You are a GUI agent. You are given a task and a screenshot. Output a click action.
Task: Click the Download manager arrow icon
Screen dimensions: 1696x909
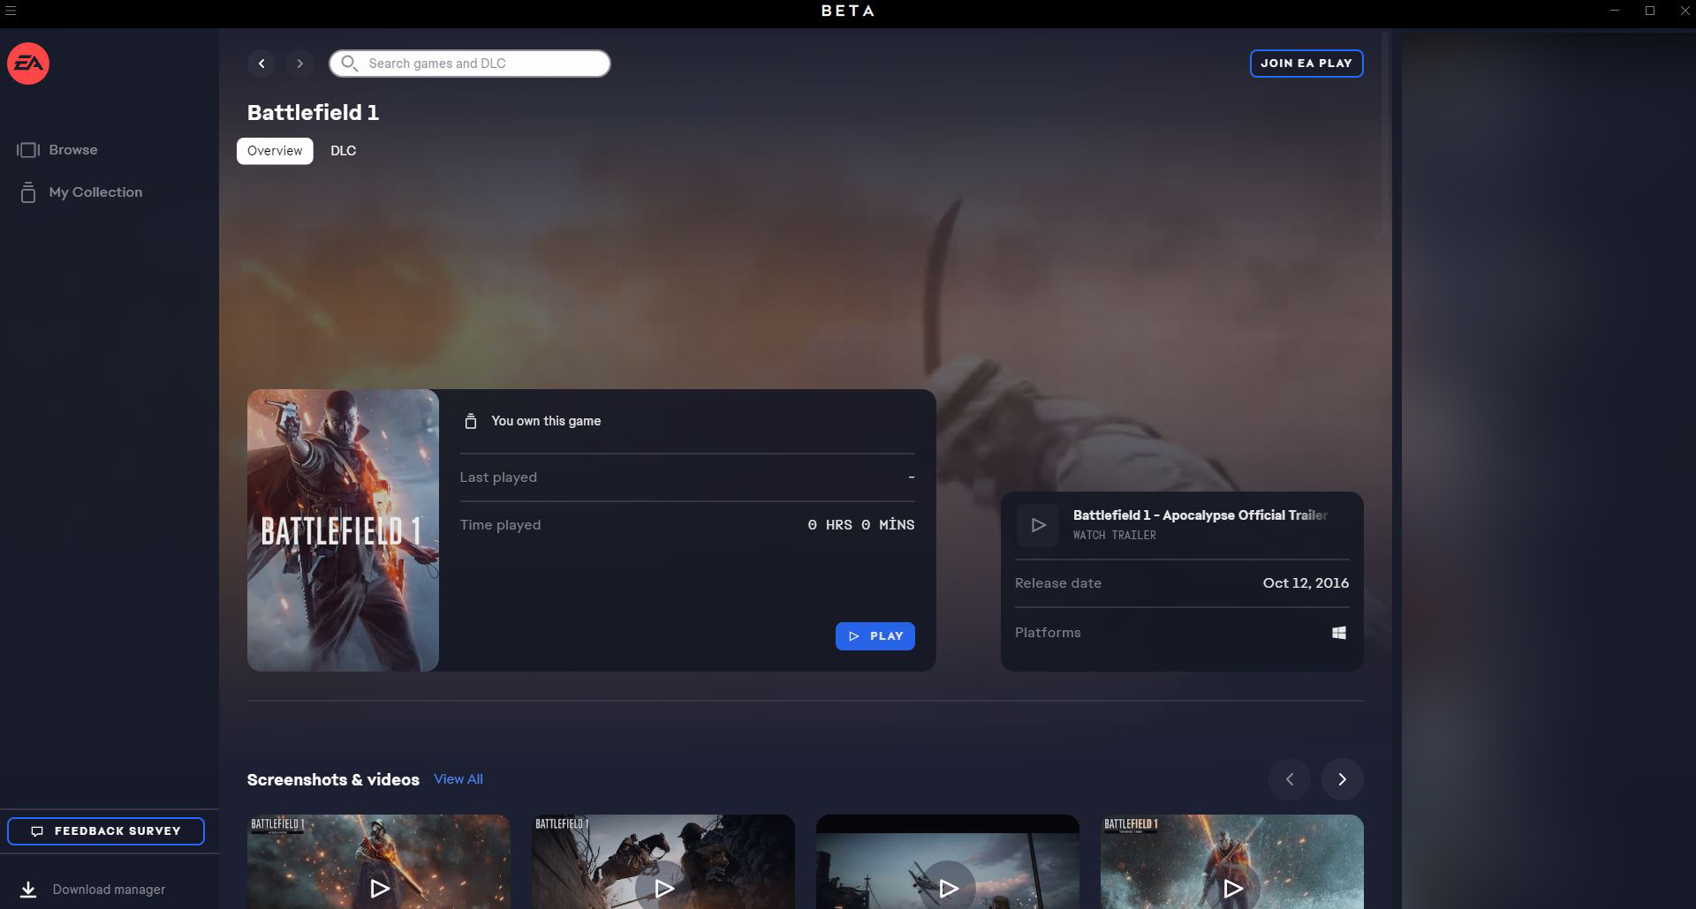[x=28, y=890]
